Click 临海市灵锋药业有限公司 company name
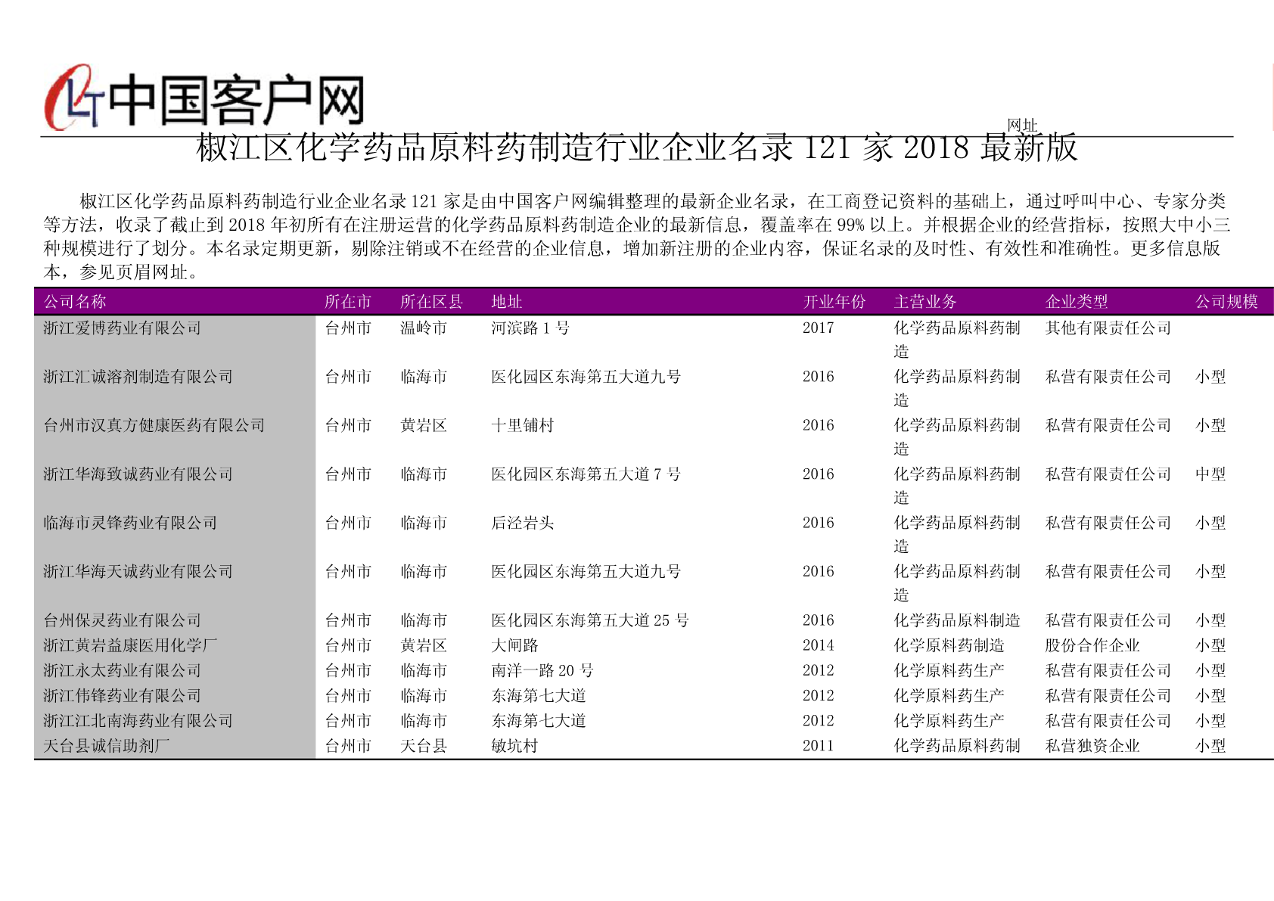The height and width of the screenshot is (901, 1274). coord(130,523)
